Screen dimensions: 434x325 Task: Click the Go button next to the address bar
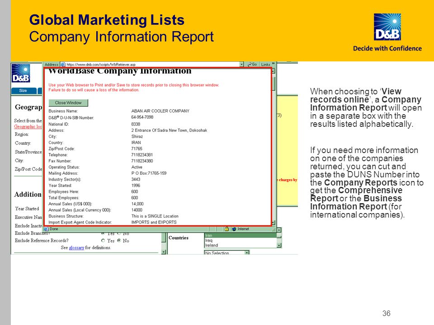coord(252,65)
